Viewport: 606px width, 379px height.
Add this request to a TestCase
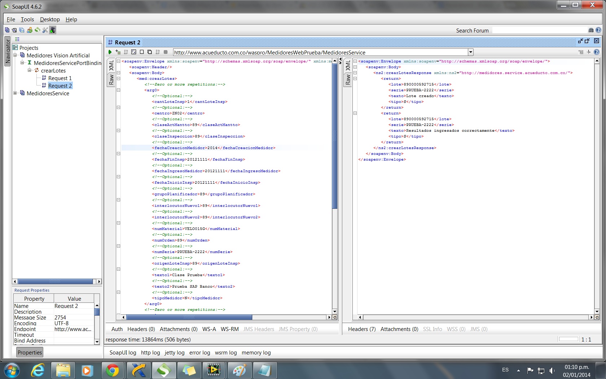coord(118,52)
